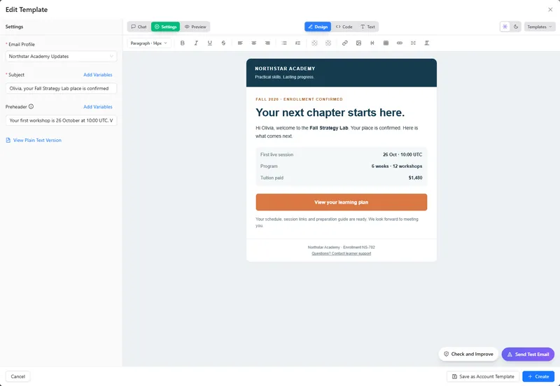The image size is (560, 386).
Task: Click the First live session label
Action: [276, 155]
